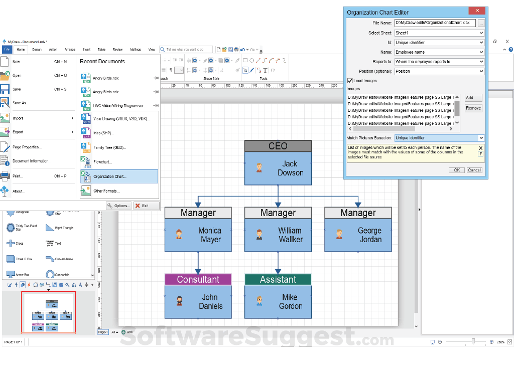Expand the Export submenu

[38, 132]
